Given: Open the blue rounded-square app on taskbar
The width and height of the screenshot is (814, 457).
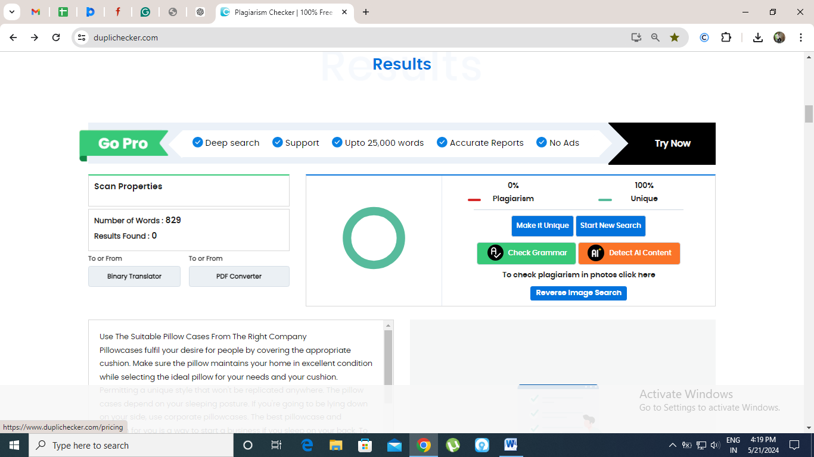Looking at the screenshot, I should [482, 445].
